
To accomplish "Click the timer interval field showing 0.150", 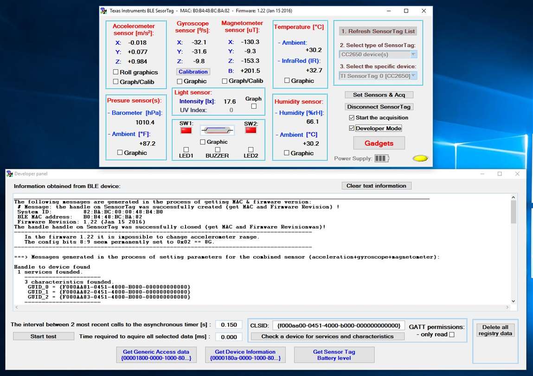I will point(229,324).
